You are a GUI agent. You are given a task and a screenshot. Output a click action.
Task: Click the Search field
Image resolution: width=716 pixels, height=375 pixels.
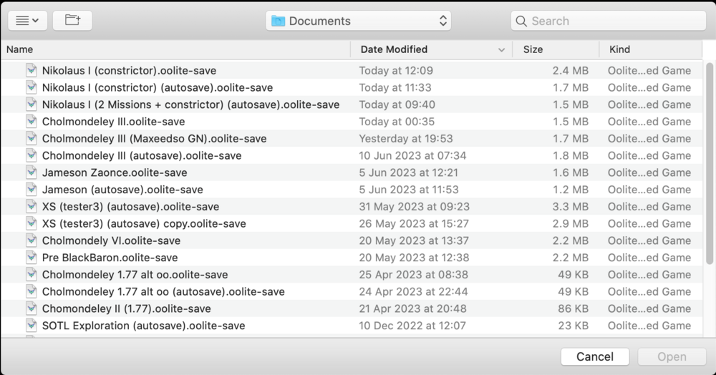616,21
